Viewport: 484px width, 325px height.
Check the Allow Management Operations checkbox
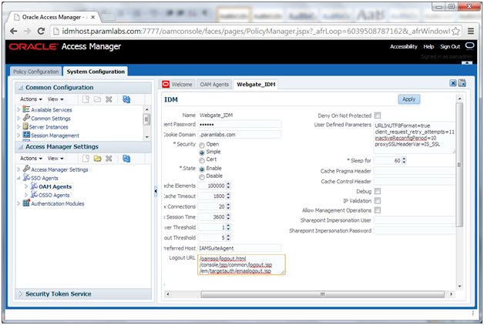pos(378,210)
